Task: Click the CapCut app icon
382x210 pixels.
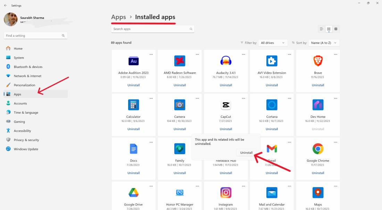Action: coord(226,105)
